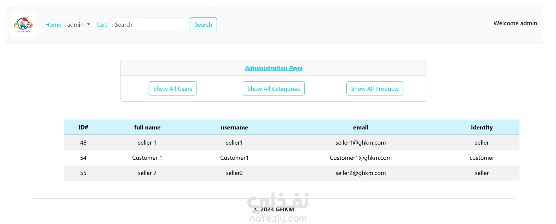Select the identity column header

pos(482,127)
